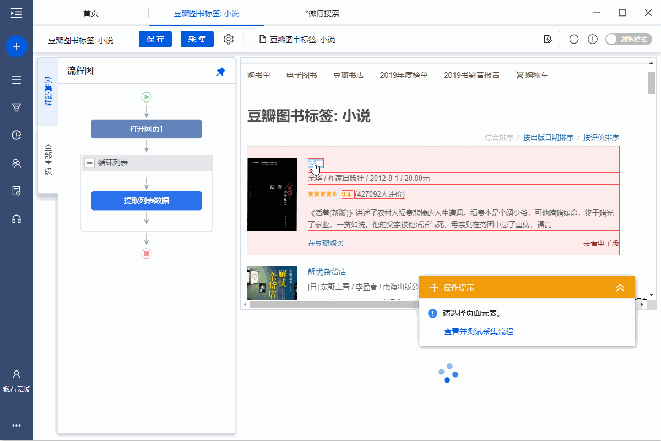
Task: Open the document check icon in sidebar
Action: (17, 191)
